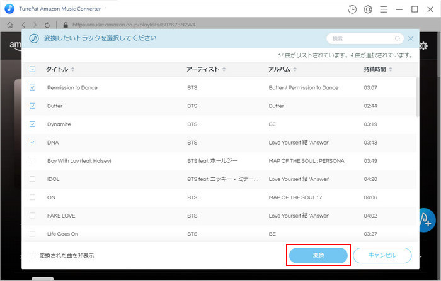
Task: Click 'MAP OF THE SOUL : 7' album cell
Action: click(x=295, y=197)
